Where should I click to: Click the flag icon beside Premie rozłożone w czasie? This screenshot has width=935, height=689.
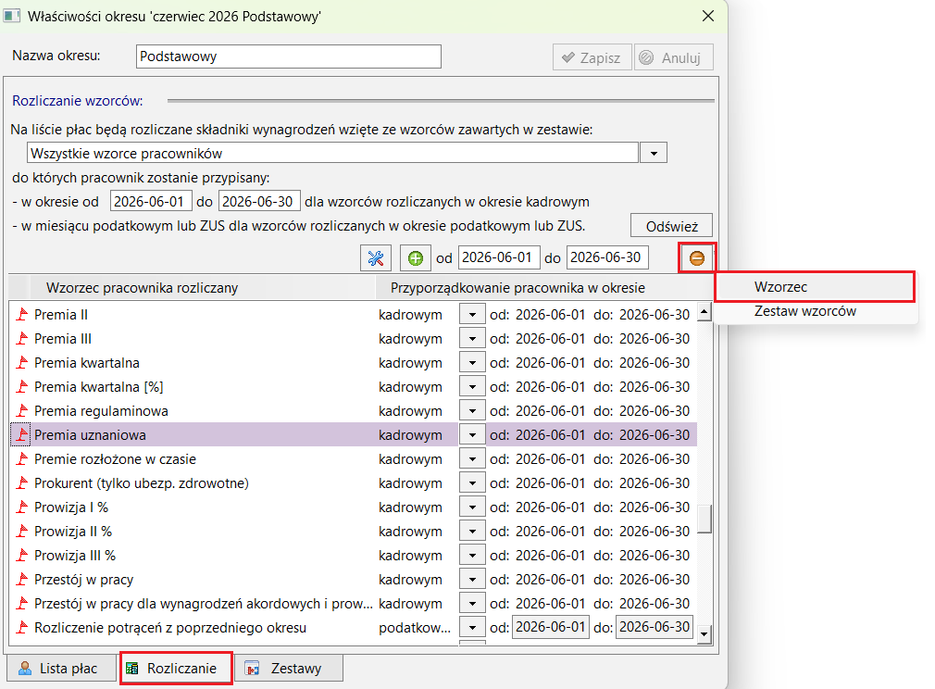pyautogui.click(x=22, y=458)
